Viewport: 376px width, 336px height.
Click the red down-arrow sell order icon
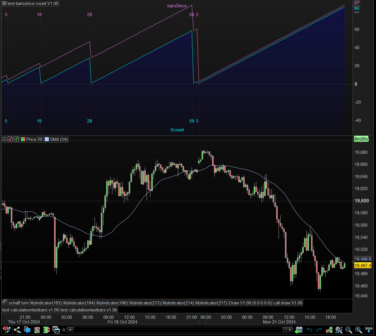pyautogui.click(x=10, y=139)
